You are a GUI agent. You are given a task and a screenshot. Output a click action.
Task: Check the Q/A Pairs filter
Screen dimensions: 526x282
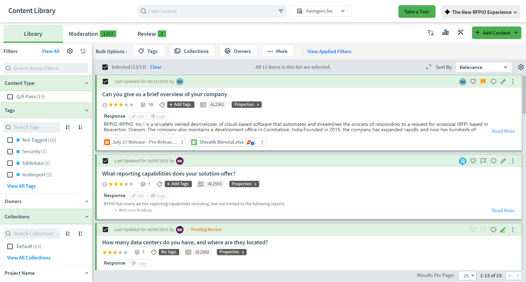(x=10, y=97)
